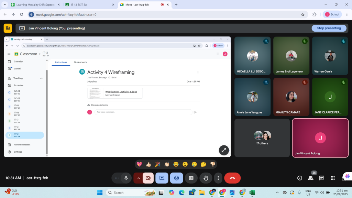Screen dimensions: 352x198
Task: Open the activities grid icon
Action: click(333, 178)
